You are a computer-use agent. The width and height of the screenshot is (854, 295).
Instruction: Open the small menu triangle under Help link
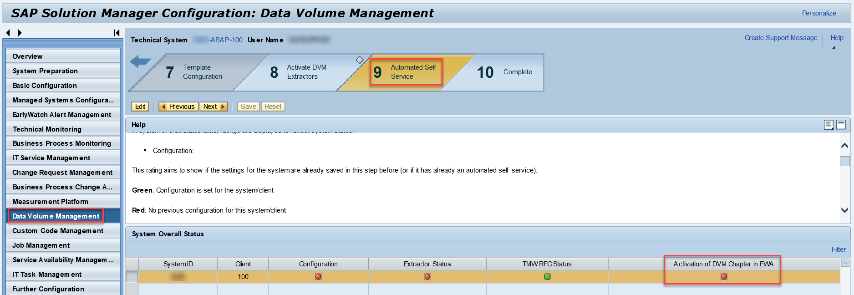click(x=834, y=48)
